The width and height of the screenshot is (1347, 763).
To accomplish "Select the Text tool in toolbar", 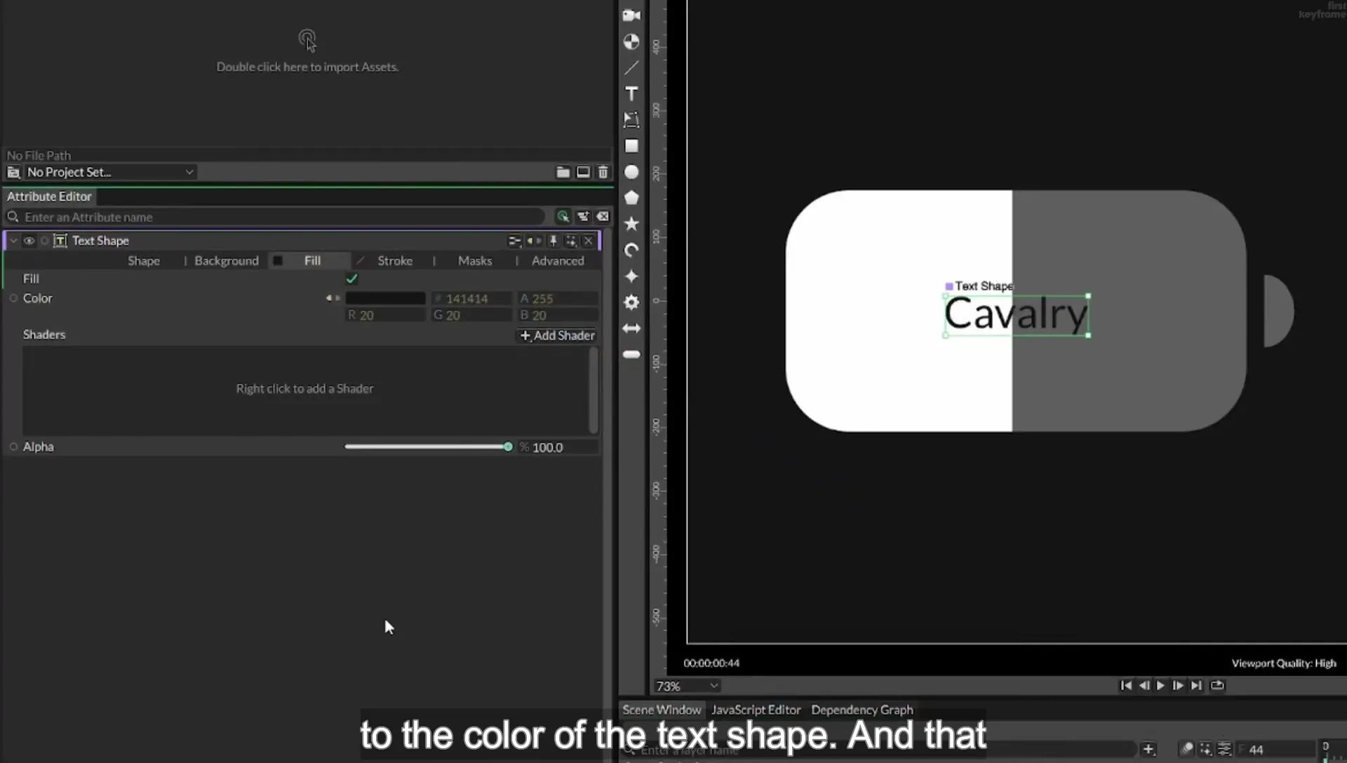I will pos(631,94).
